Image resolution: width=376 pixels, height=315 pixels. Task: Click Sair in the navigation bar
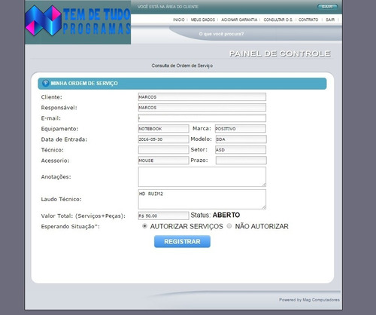pos(330,20)
